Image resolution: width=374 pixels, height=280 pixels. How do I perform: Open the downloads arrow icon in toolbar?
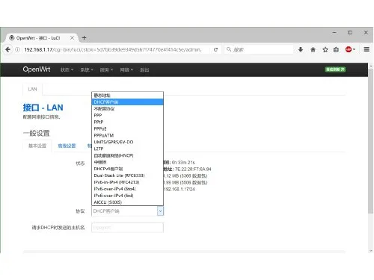coord(301,49)
